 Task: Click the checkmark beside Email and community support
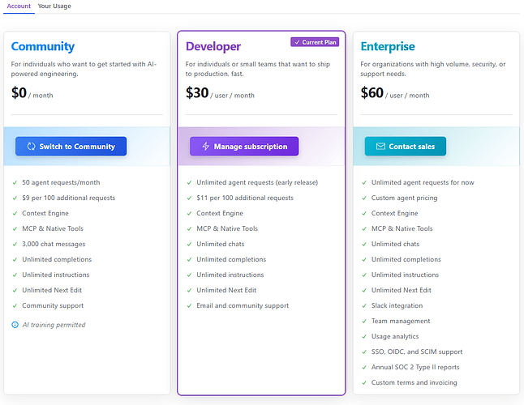189,305
